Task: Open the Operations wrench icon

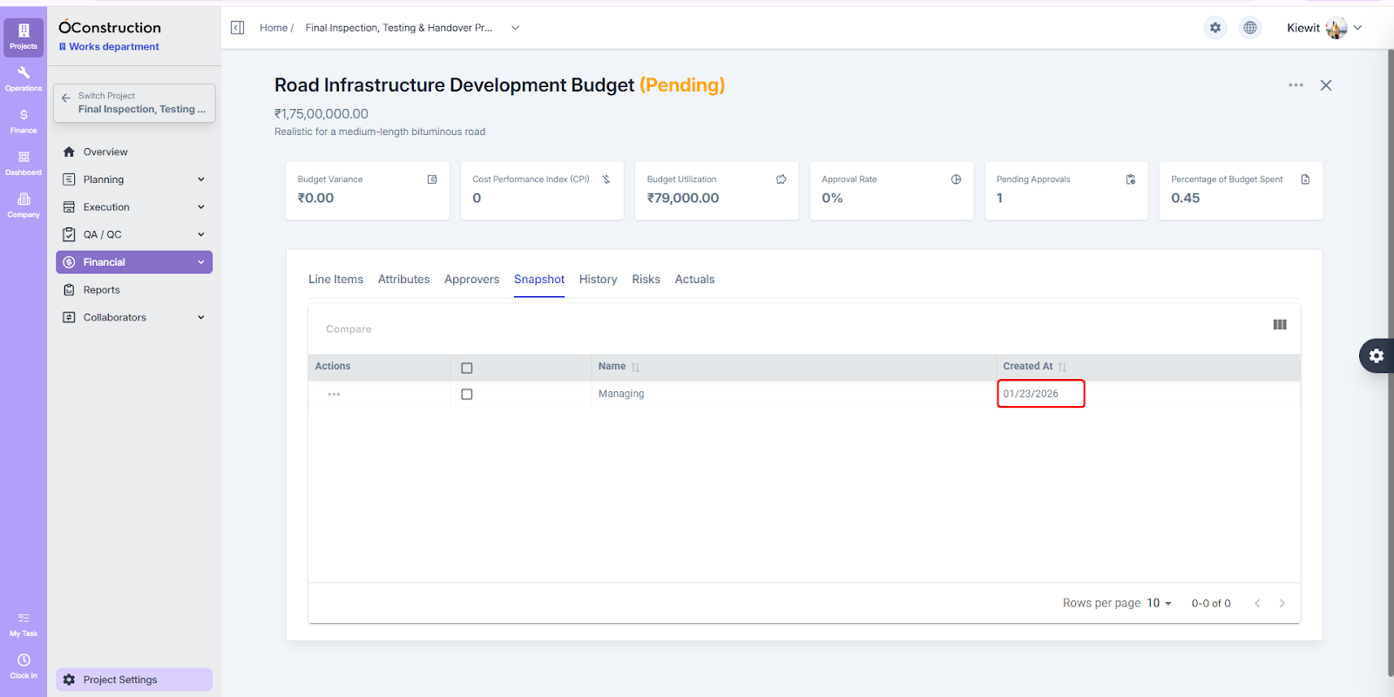Action: [24, 73]
